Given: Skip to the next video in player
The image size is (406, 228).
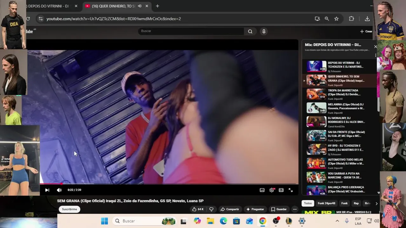Looking at the screenshot, I should (47, 190).
